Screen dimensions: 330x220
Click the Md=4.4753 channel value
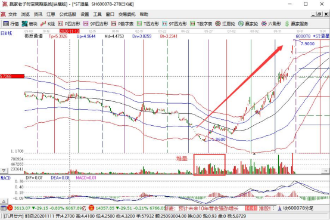point(114,36)
